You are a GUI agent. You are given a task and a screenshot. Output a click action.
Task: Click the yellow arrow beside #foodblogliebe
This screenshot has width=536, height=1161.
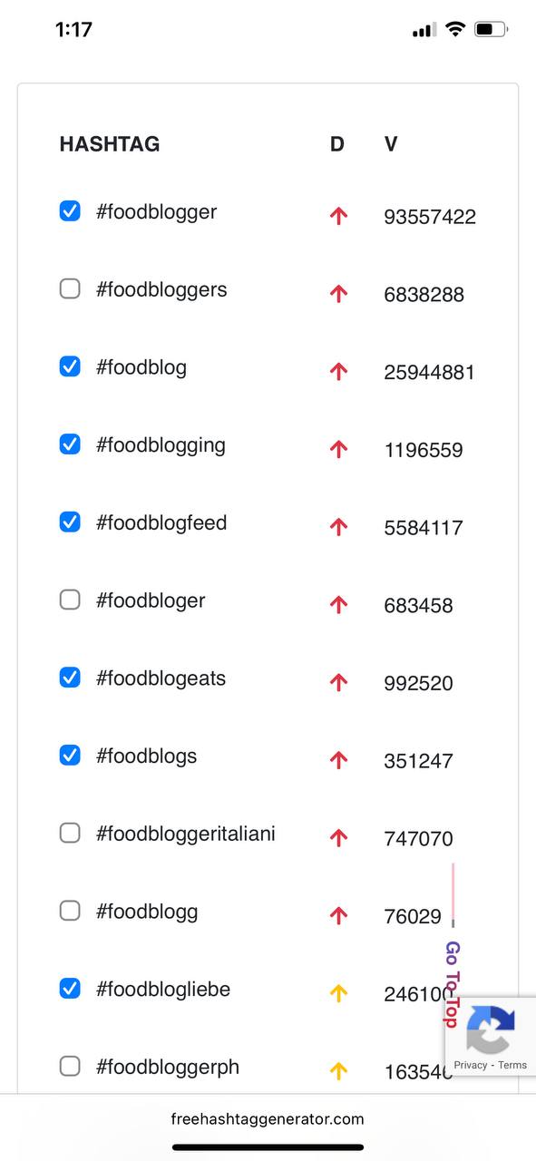coord(338,994)
